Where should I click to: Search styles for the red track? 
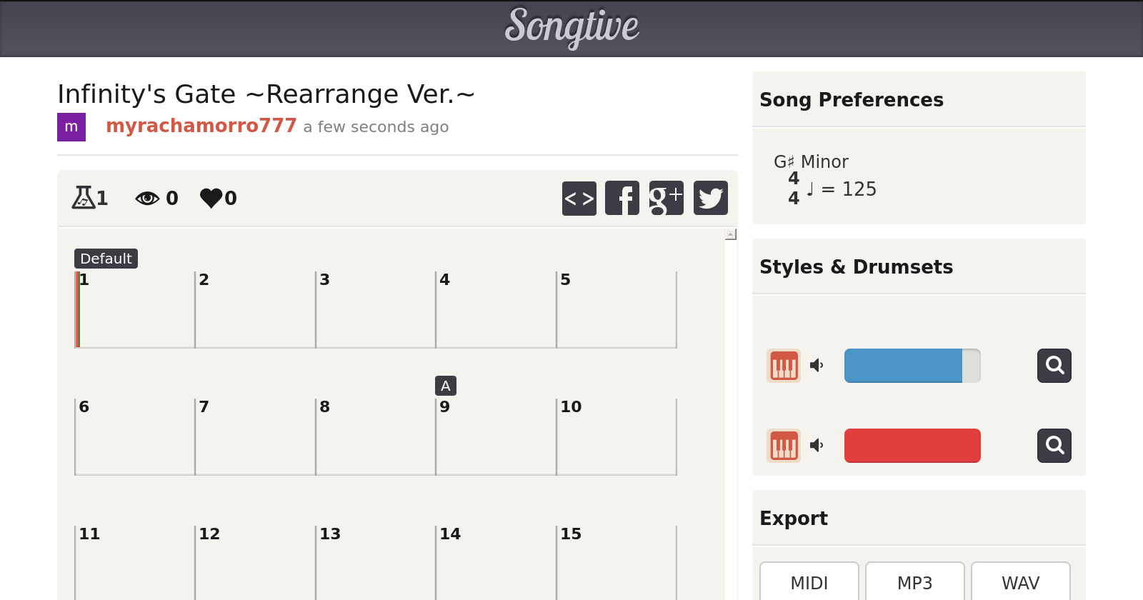pyautogui.click(x=1054, y=446)
